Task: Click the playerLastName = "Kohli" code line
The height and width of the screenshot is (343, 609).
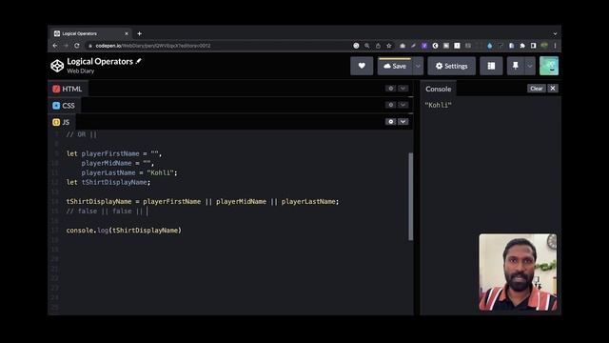Action: point(129,172)
